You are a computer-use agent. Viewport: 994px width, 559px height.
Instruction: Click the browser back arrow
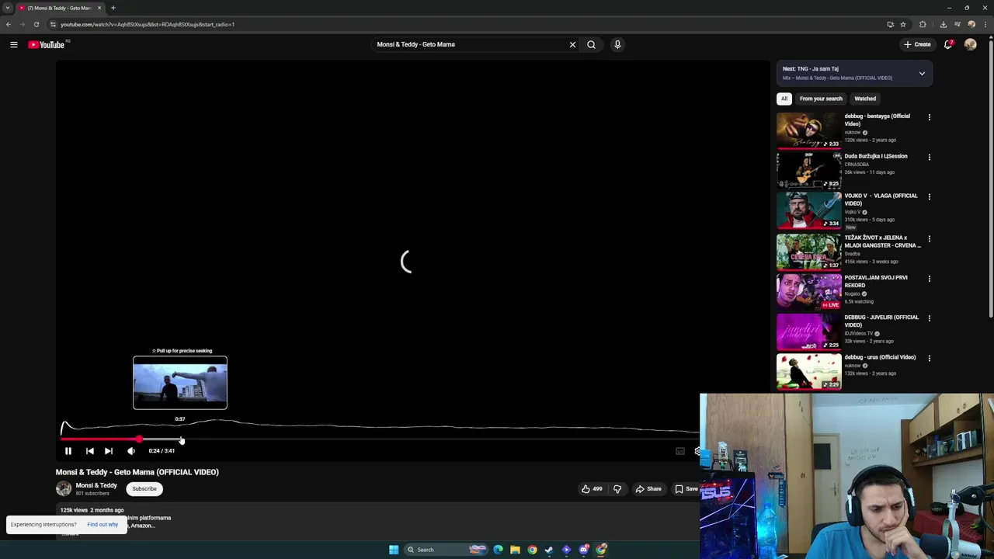pos(9,24)
